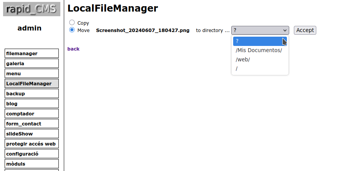This screenshot has width=348, height=171.
Task: Follow the back link
Action: [x=73, y=49]
